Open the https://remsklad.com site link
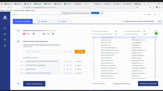Viewport: 163px width, 91px height. [x=107, y=55]
